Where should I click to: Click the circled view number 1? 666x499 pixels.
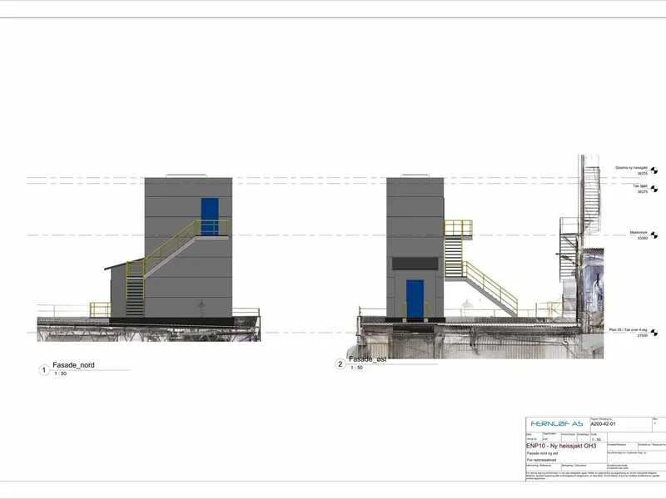pyautogui.click(x=44, y=370)
